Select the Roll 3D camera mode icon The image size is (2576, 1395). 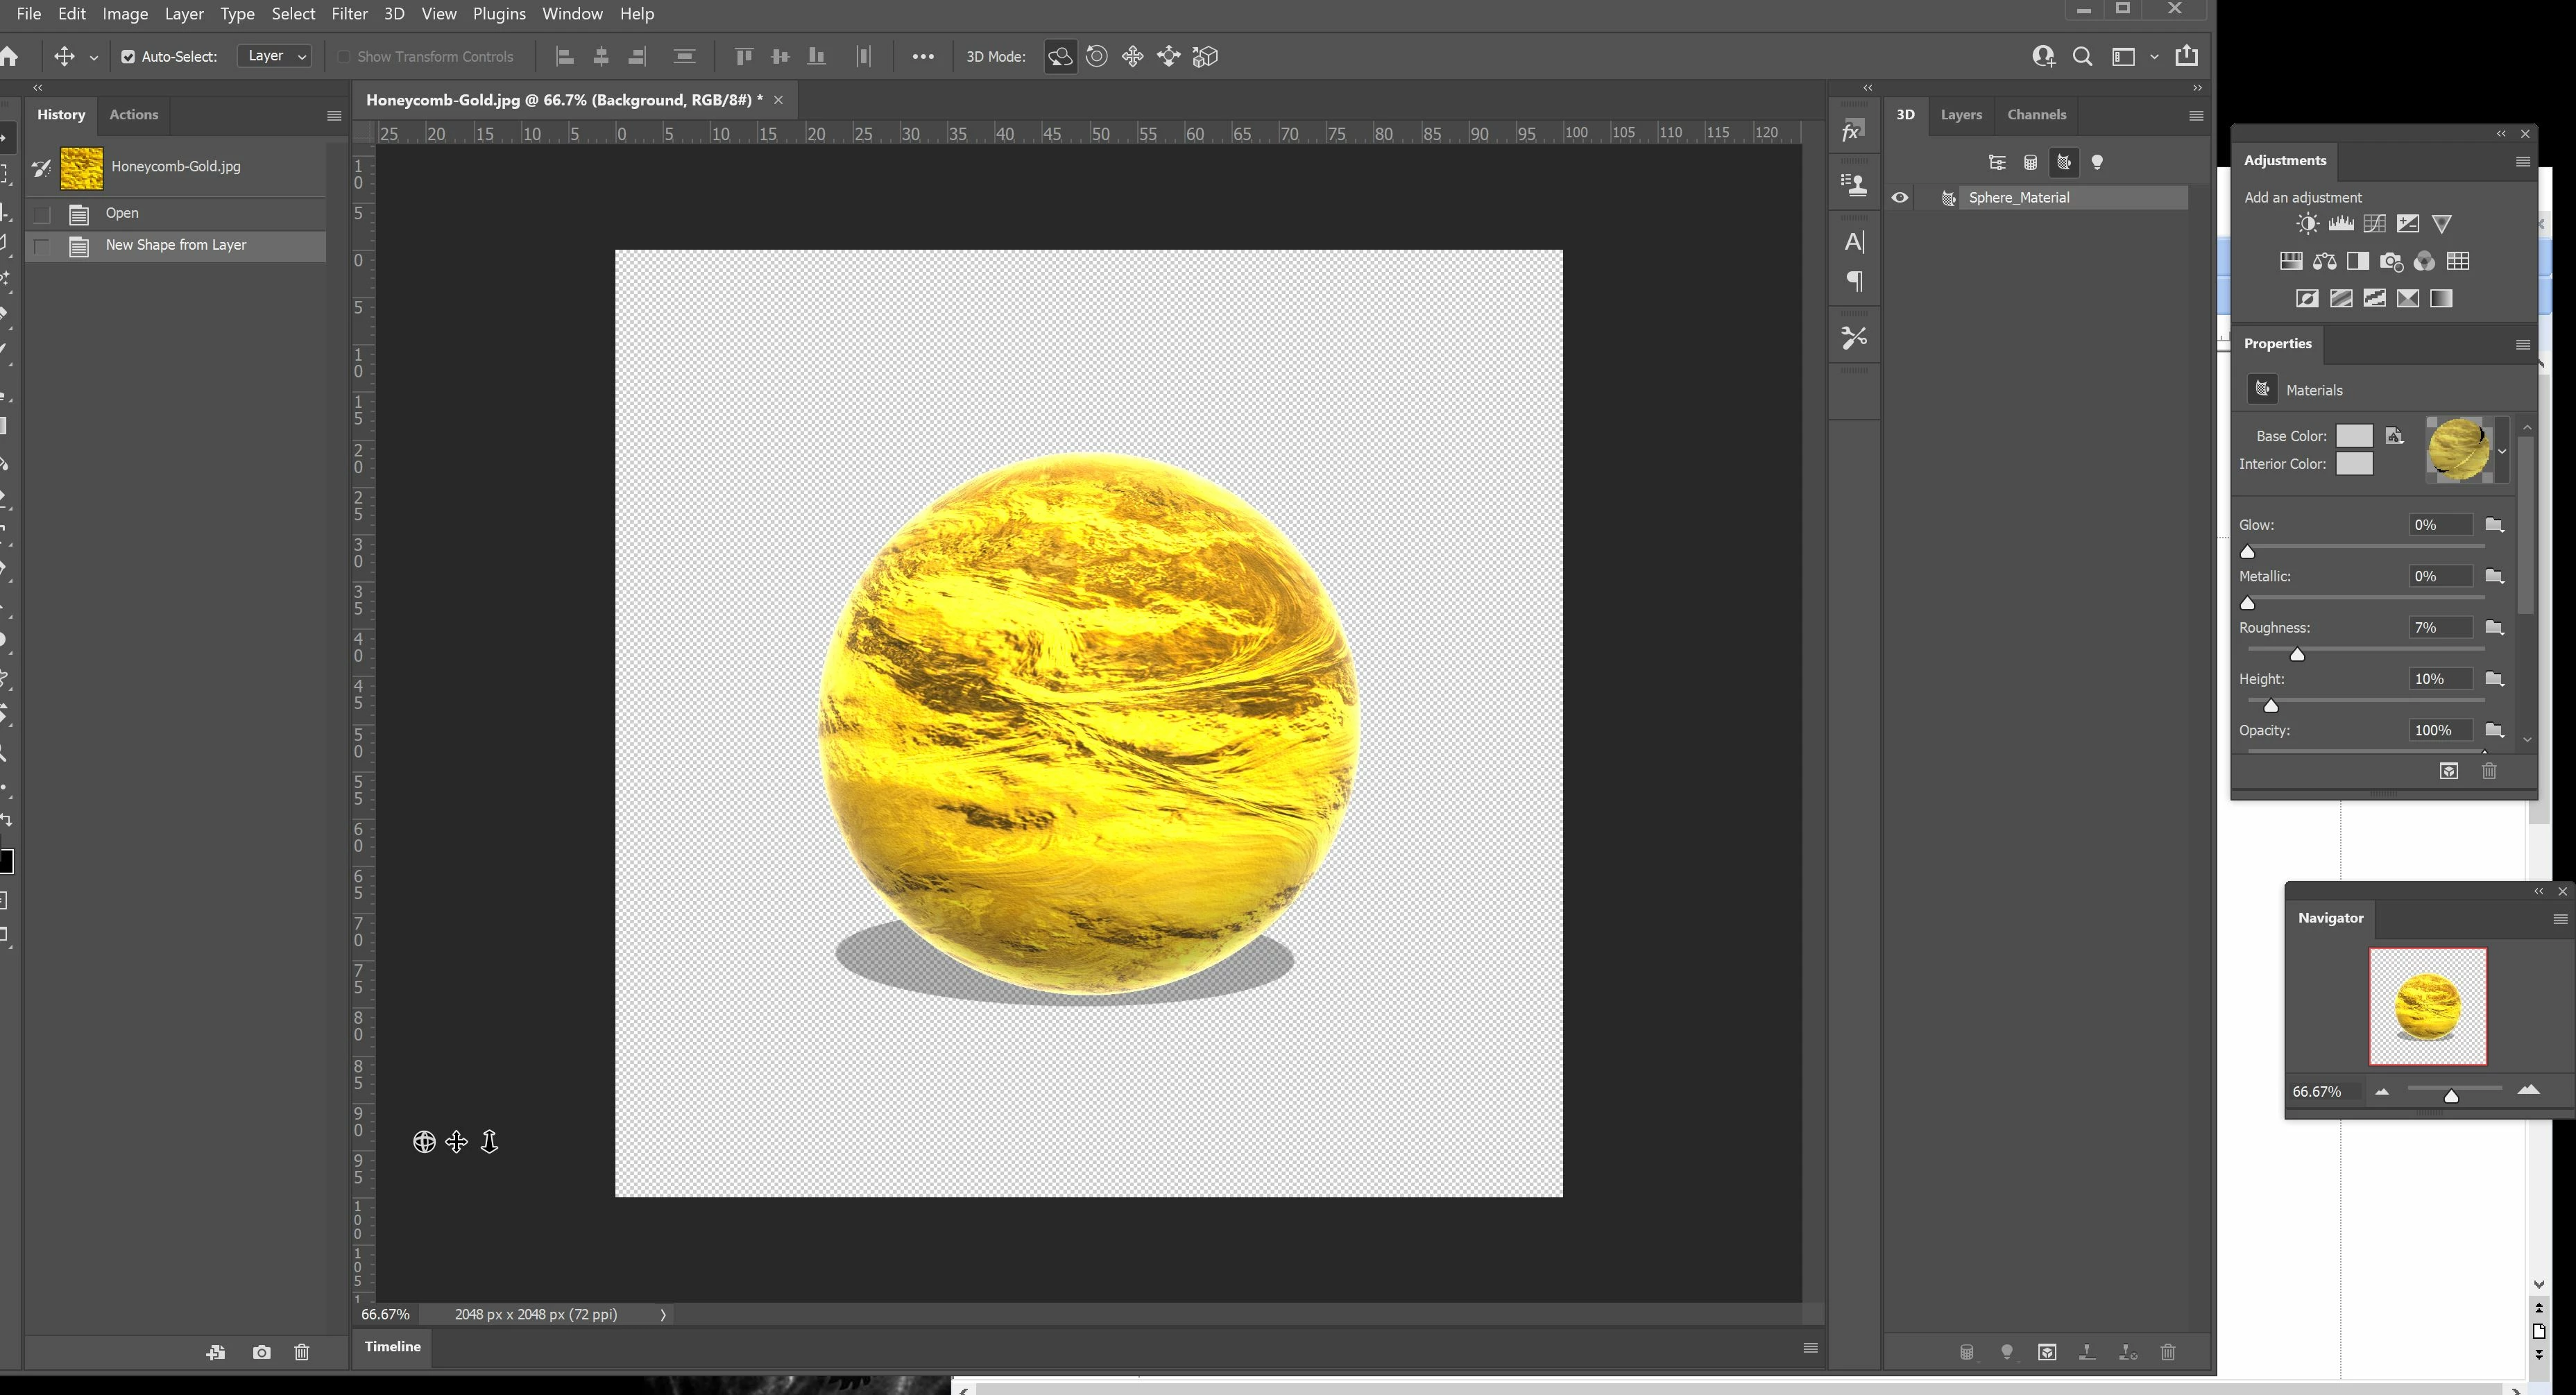click(1097, 57)
